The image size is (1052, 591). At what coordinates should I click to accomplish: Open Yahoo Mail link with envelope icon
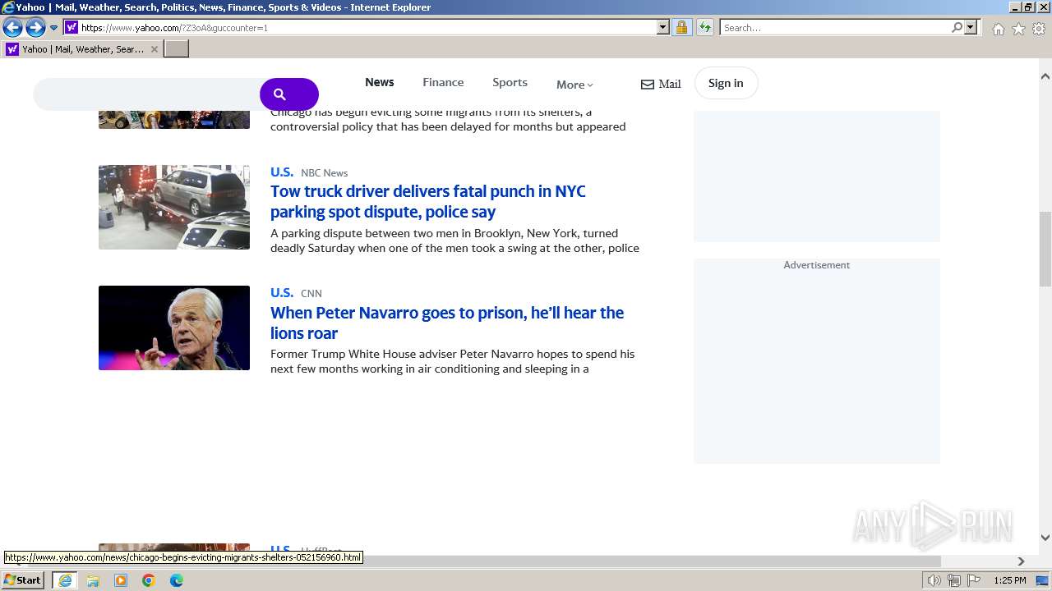pos(661,84)
